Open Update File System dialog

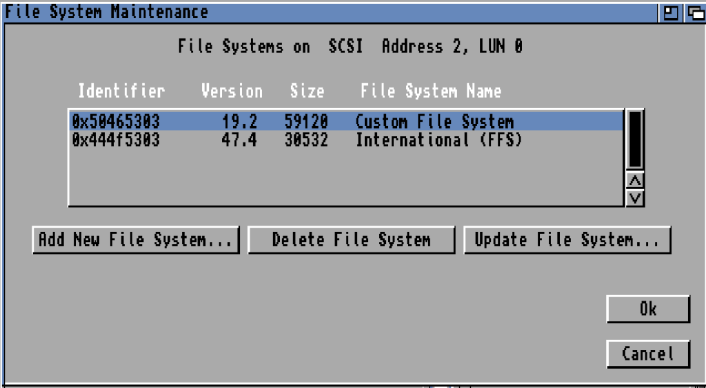click(x=567, y=240)
